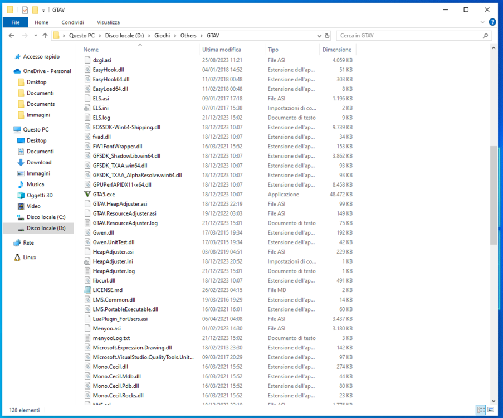Click the back navigation arrow
This screenshot has height=418, width=503.
(11, 35)
